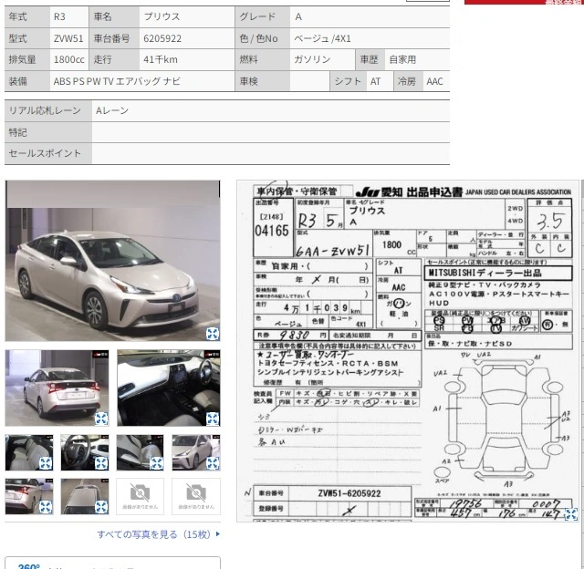Open the すべての写真を見る（15枚） link
This screenshot has width=584, height=569.
[x=158, y=534]
